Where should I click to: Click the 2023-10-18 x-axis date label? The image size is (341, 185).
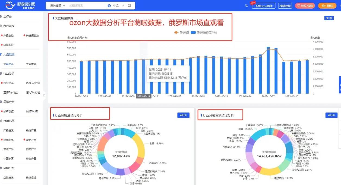[x=198, y=96]
